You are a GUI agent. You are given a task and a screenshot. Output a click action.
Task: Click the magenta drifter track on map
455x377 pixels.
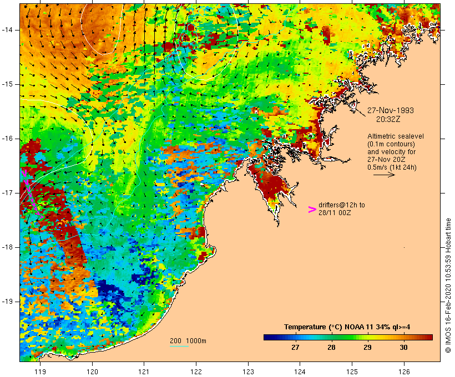[x=31, y=194]
